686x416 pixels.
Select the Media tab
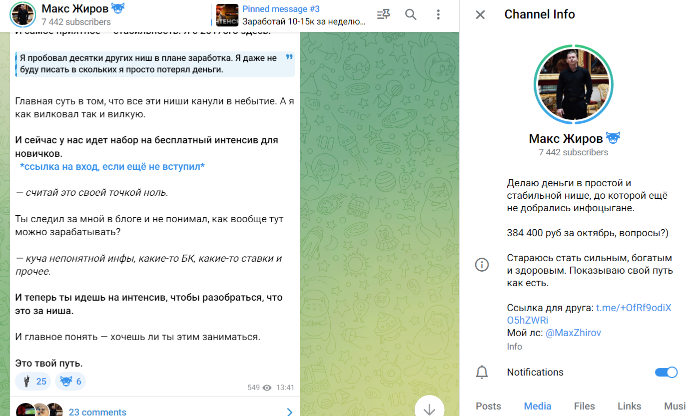(x=538, y=406)
